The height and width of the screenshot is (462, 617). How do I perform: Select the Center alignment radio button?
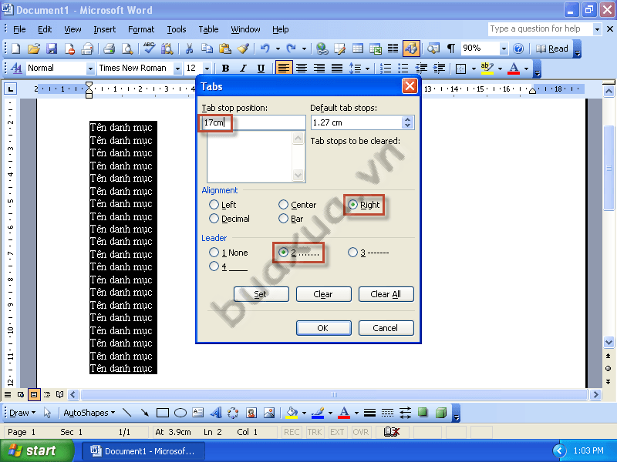click(283, 205)
